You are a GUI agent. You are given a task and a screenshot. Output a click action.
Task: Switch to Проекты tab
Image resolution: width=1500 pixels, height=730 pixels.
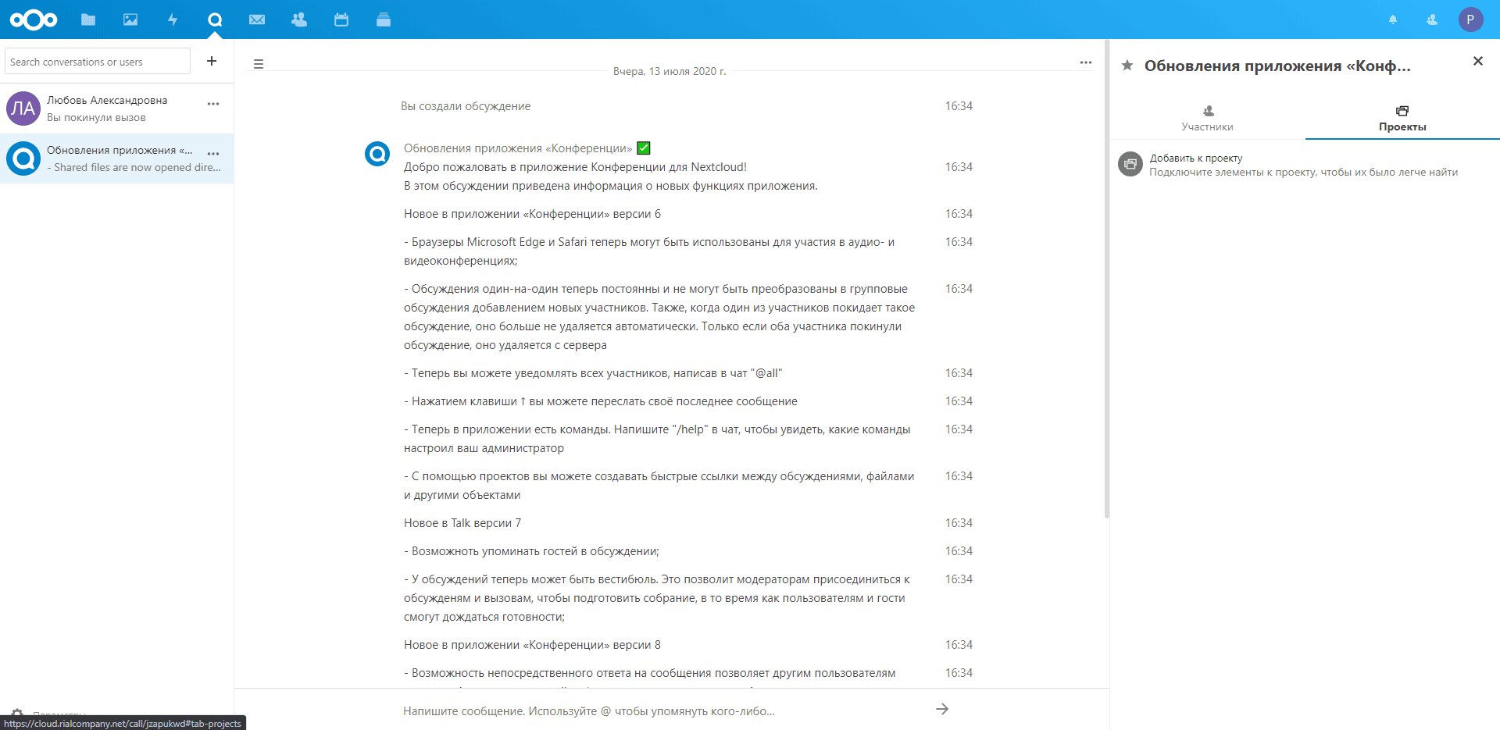1402,119
